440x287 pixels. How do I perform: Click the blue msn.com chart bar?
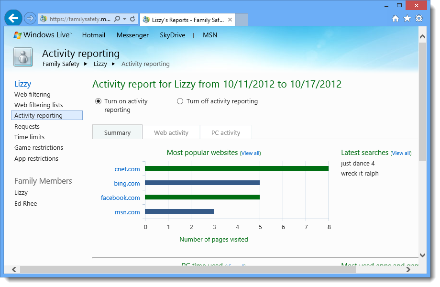[x=179, y=211]
